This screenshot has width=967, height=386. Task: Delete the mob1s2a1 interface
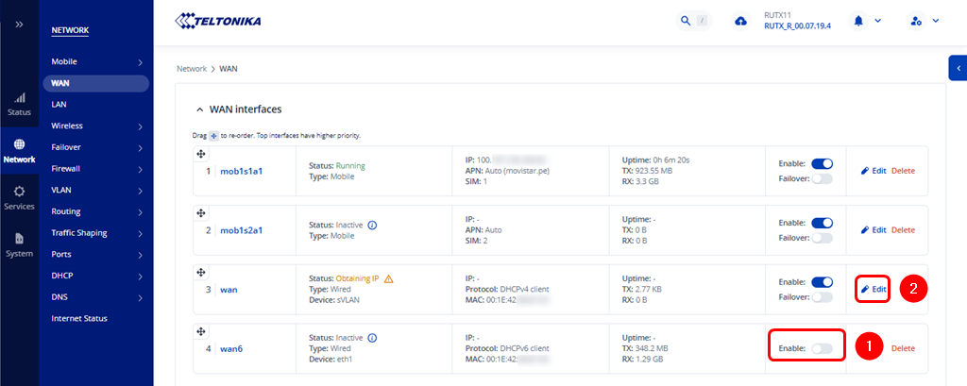903,229
